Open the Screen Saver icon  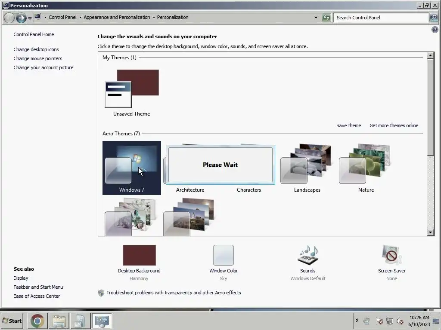(x=392, y=255)
